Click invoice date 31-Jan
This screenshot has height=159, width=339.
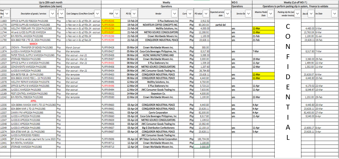tap(327, 36)
